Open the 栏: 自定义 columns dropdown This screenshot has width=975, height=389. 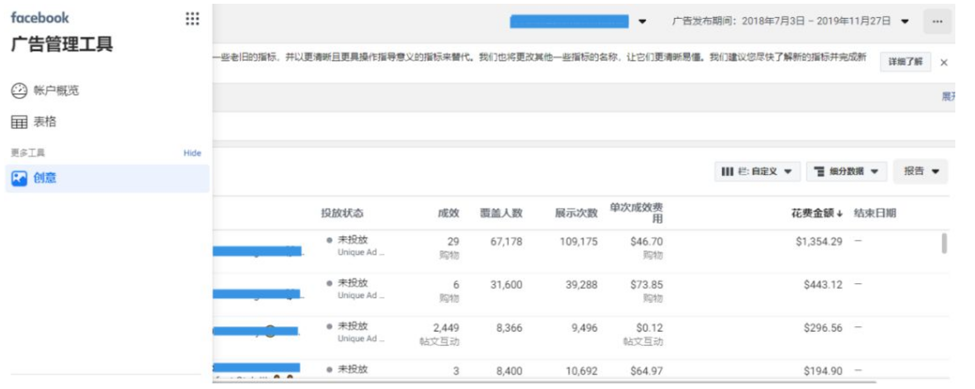pos(757,171)
